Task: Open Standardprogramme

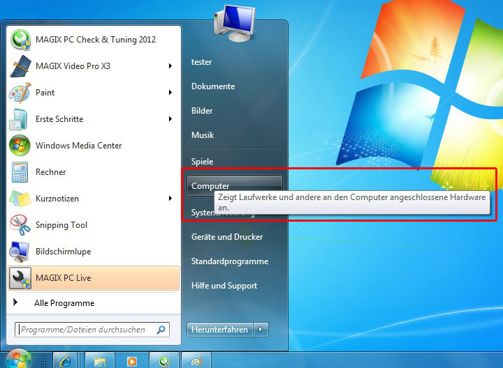Action: 230,261
